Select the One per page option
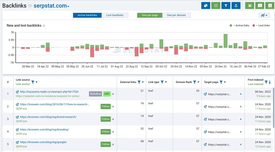Screen dimensions: 275x152 (150, 15)
